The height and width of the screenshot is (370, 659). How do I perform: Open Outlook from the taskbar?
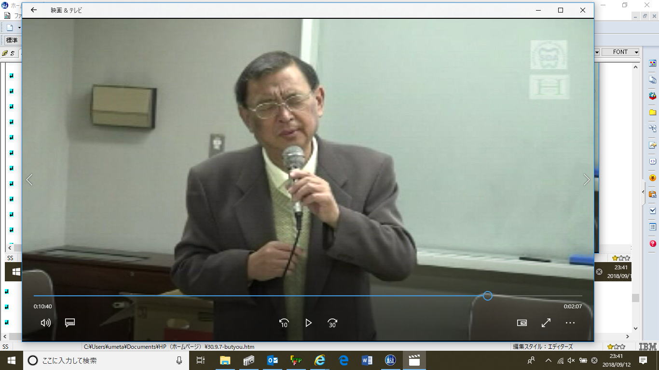tap(272, 360)
